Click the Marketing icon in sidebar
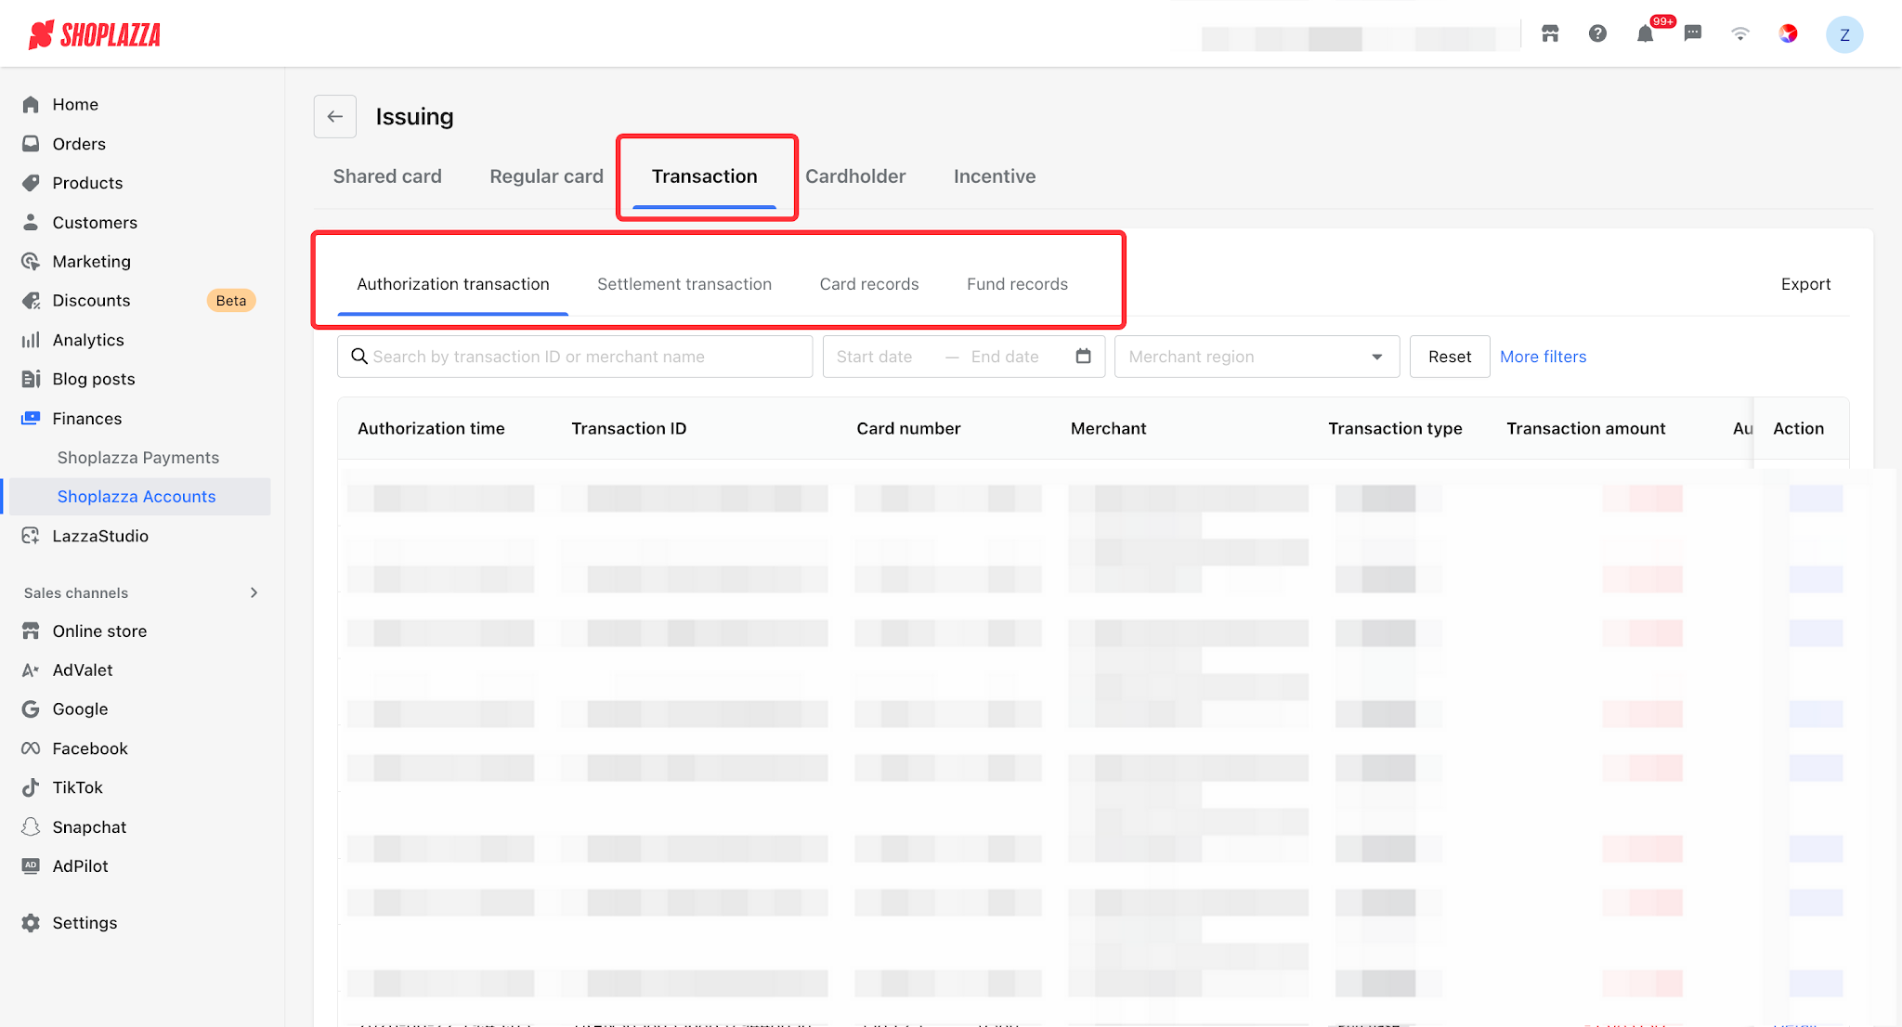Screen dimensions: 1902x1027 point(31,262)
